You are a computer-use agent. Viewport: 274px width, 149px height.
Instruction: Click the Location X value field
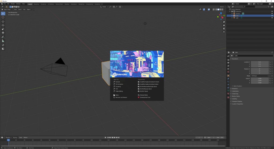point(259,62)
